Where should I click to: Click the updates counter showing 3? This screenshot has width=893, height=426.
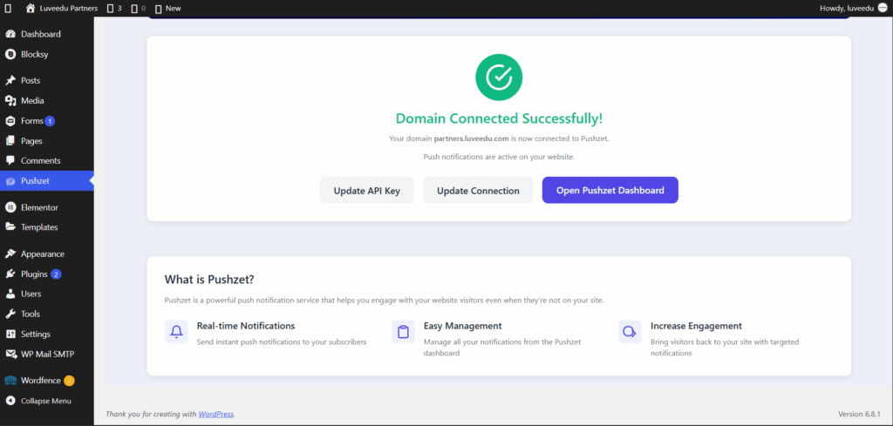tap(114, 9)
